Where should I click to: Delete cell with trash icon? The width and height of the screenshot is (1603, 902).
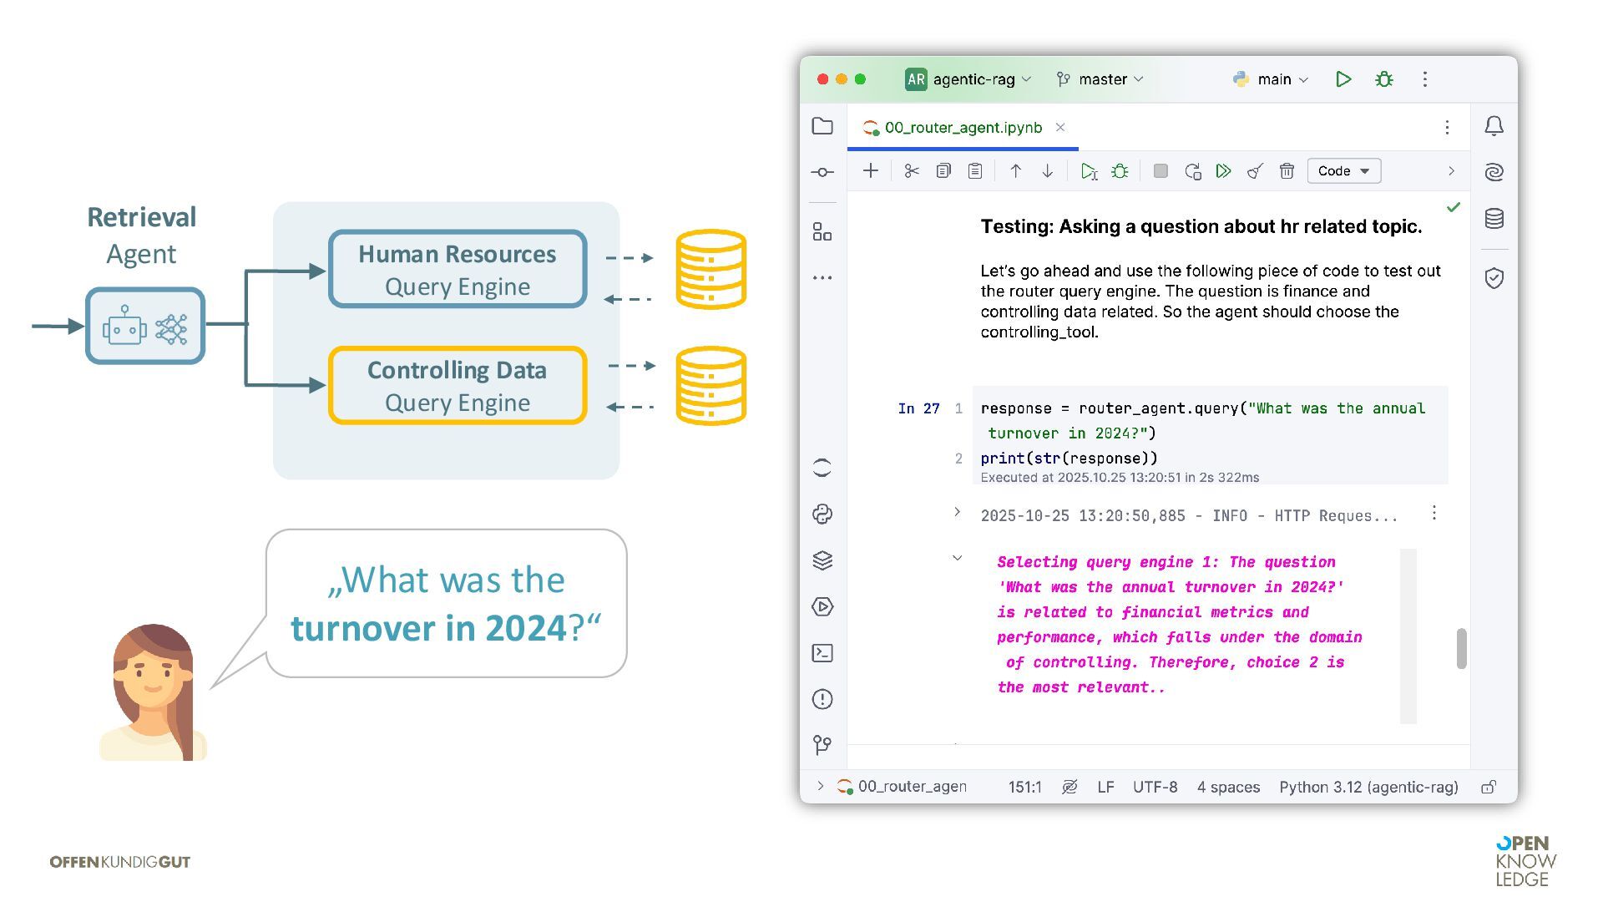tap(1287, 171)
